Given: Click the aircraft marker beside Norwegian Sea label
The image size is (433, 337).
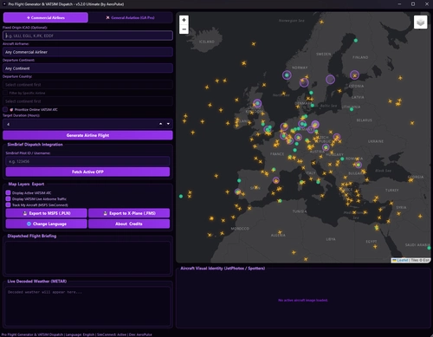Looking at the screenshot, I should point(321,22).
